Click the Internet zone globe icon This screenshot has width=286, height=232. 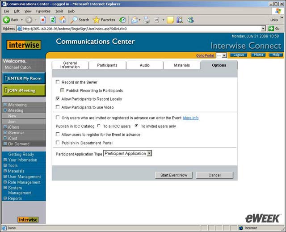(x=241, y=228)
